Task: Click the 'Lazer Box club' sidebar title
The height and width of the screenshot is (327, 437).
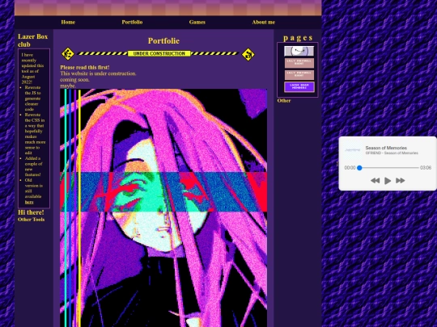Action: [33, 40]
